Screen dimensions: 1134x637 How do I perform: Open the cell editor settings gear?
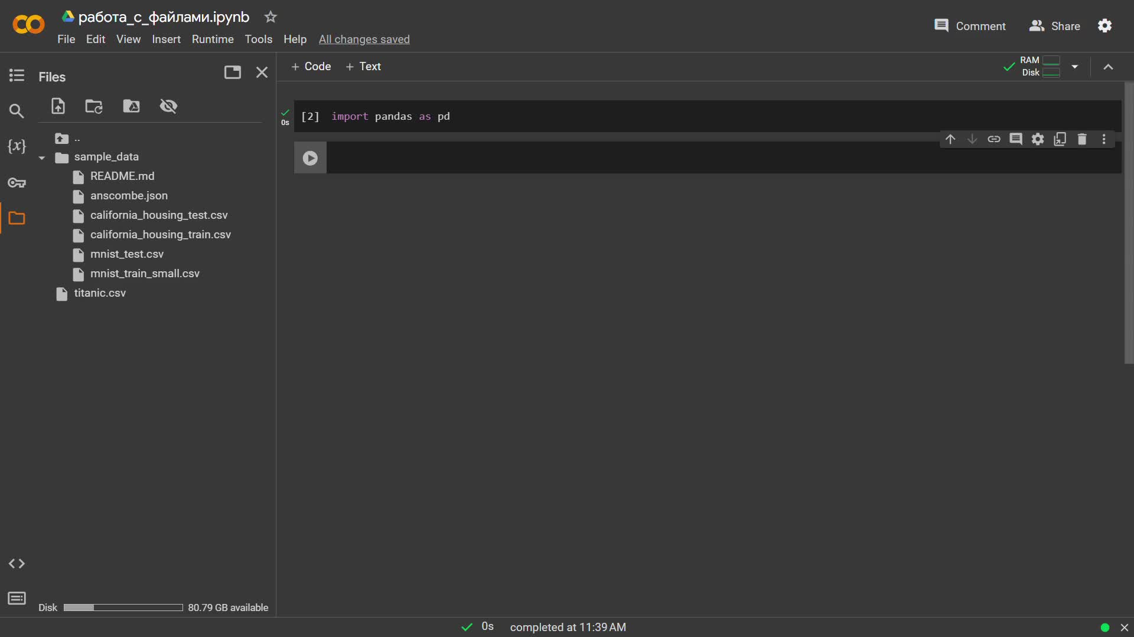(x=1038, y=139)
